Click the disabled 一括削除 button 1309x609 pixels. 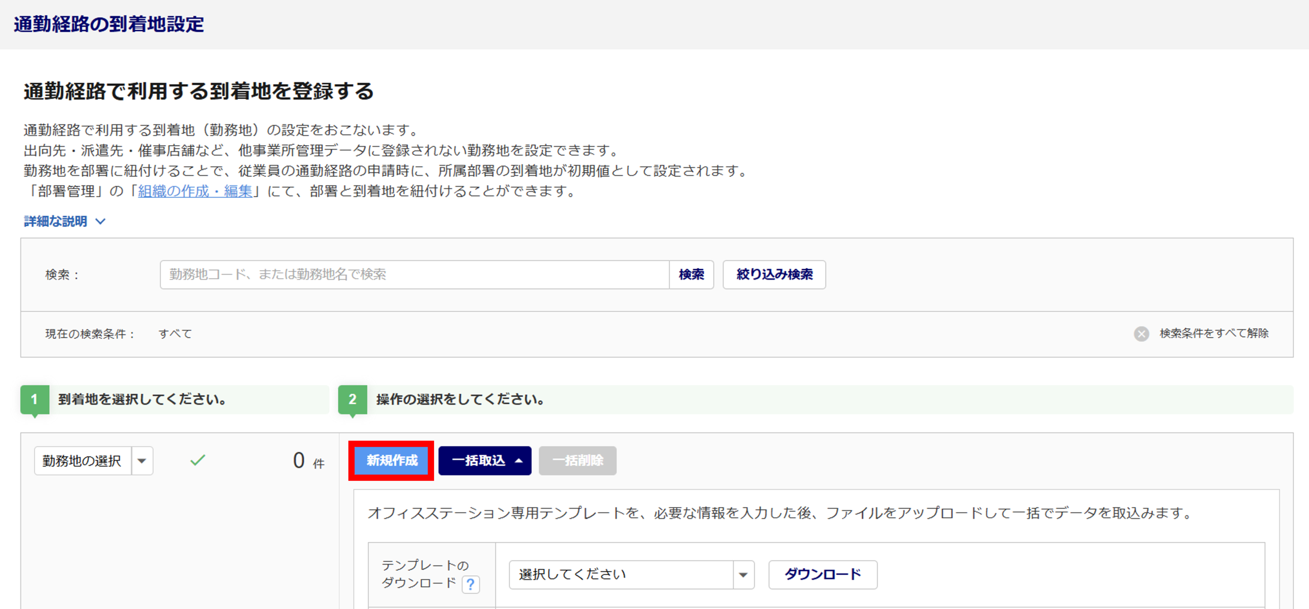577,461
